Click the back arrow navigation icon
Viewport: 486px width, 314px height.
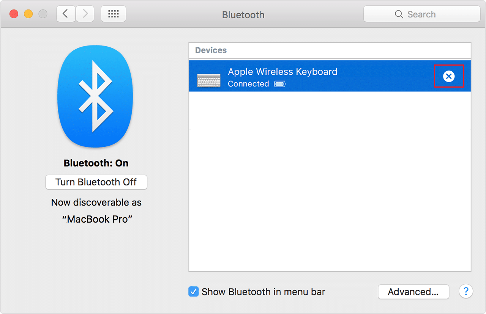[65, 14]
